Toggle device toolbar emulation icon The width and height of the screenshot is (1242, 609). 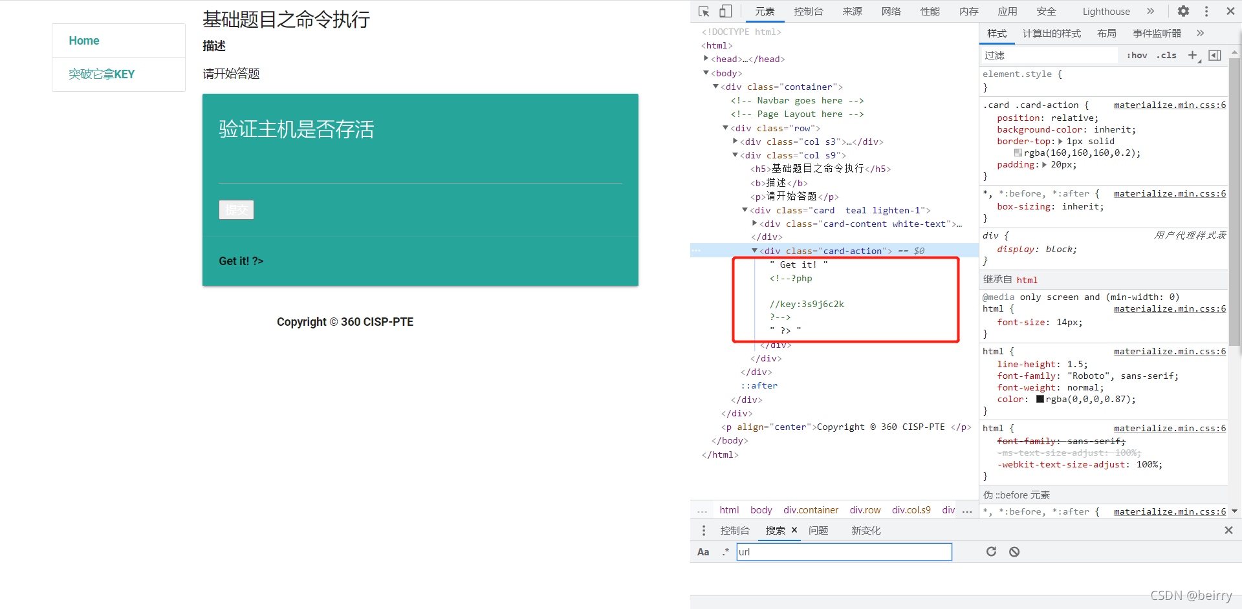(x=726, y=11)
